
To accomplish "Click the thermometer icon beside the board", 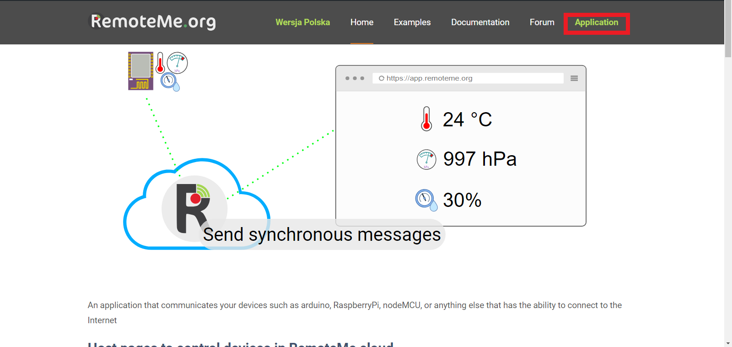I will [x=160, y=63].
